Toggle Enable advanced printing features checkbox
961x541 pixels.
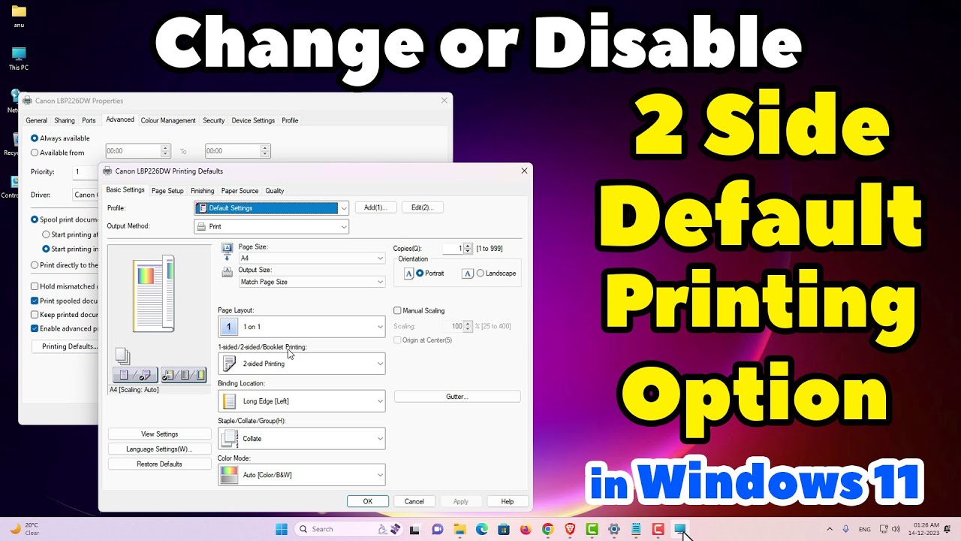(35, 328)
